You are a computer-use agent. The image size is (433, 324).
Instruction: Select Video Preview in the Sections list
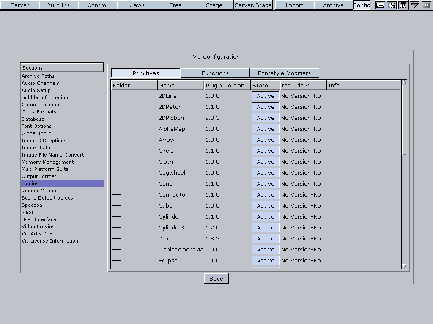pos(38,227)
